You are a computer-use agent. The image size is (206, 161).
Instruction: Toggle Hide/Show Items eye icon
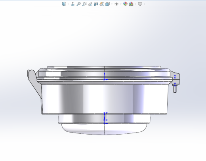(116, 4)
